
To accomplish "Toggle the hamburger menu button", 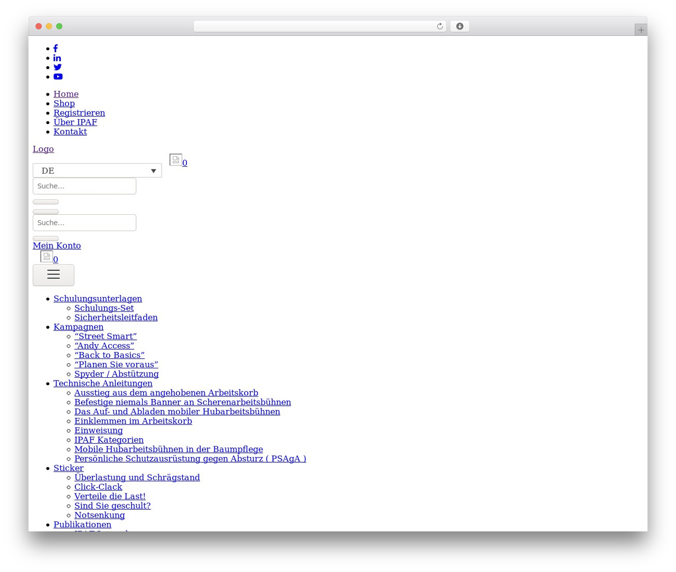I will [53, 275].
